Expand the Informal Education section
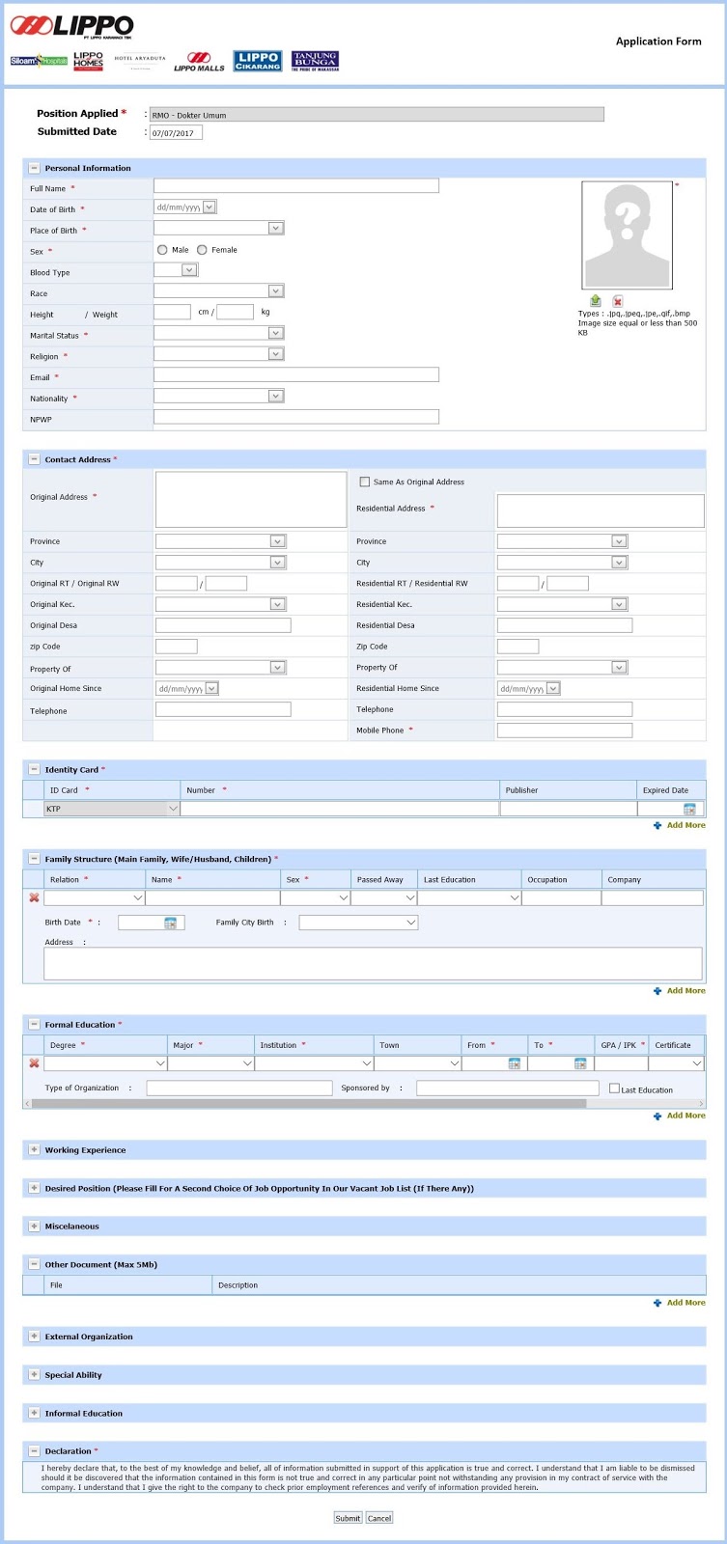The width and height of the screenshot is (727, 1544). tap(34, 1413)
